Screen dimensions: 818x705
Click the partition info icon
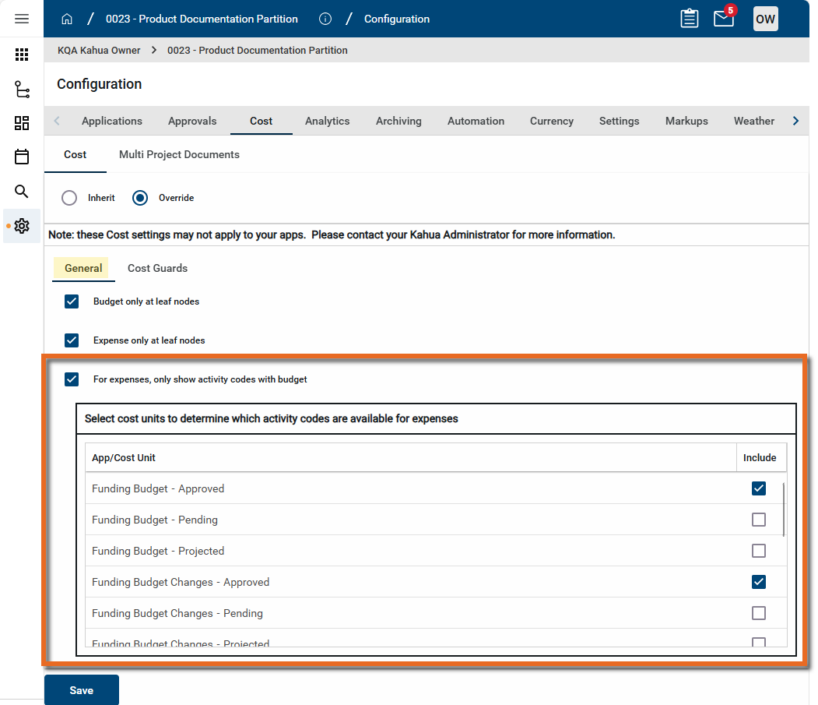tap(325, 19)
